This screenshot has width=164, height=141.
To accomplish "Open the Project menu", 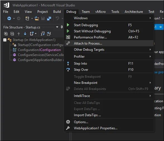I will [x=42, y=12].
